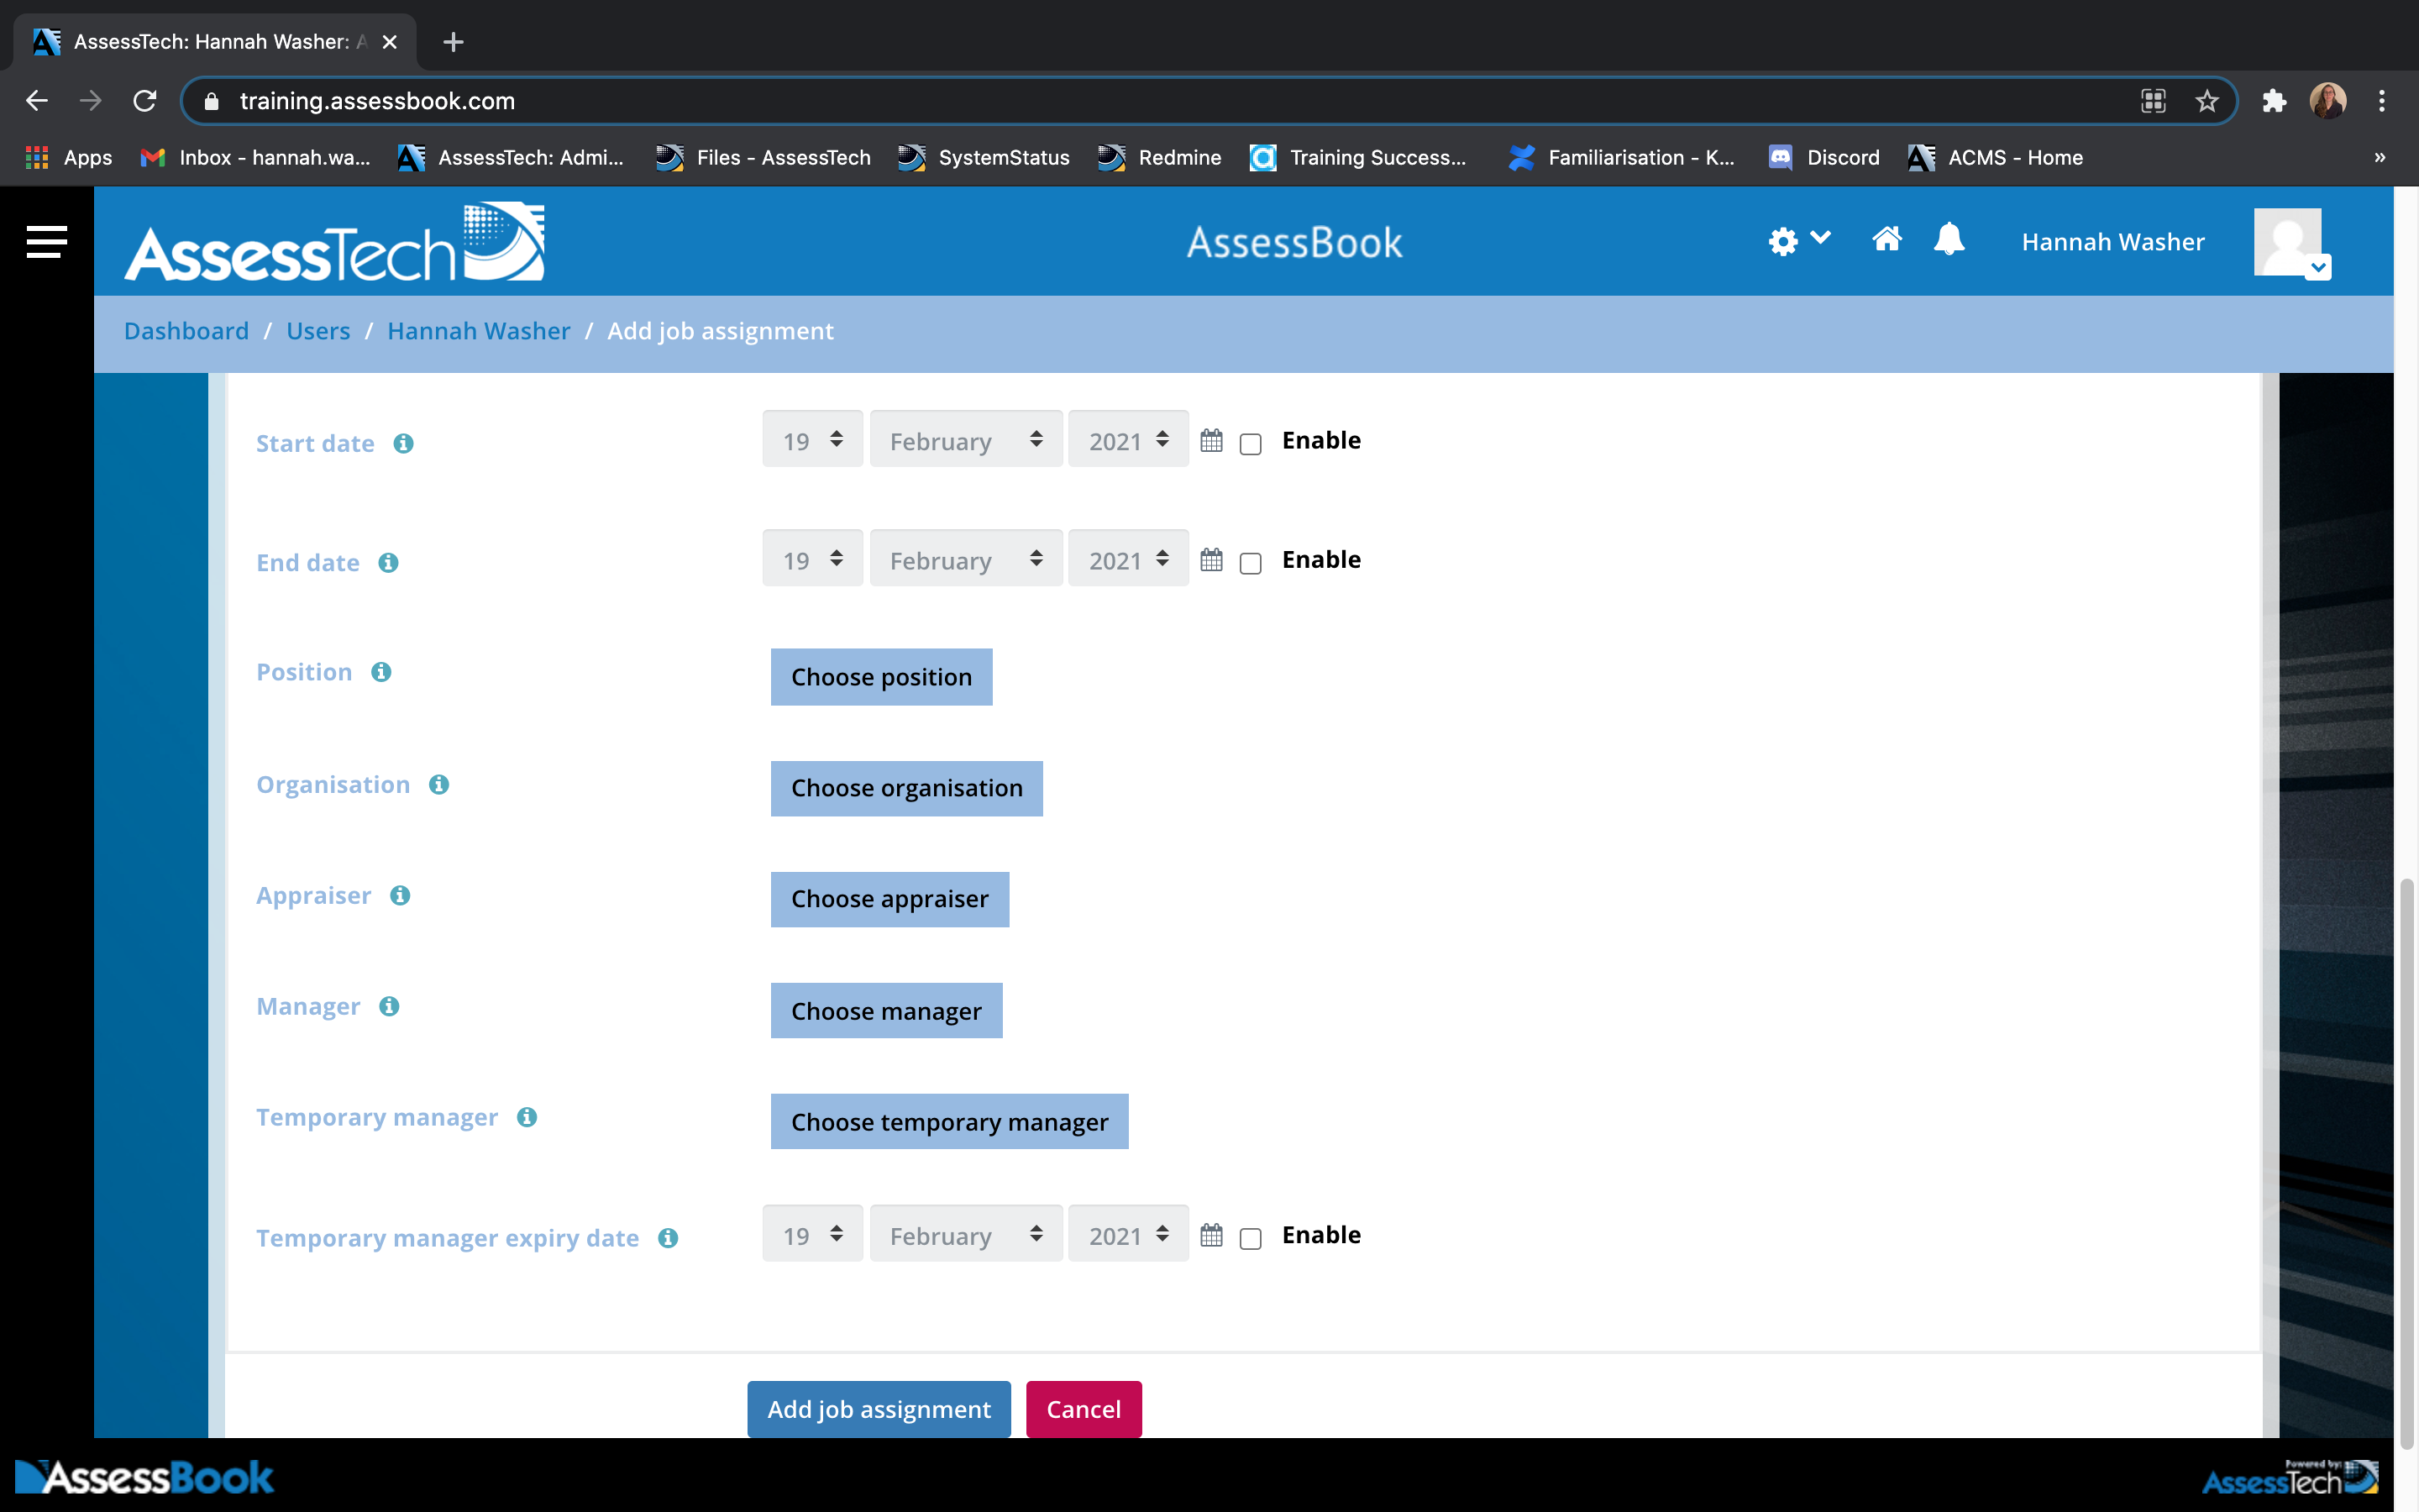Click the Choose manager button
The width and height of the screenshot is (2419, 1512).
[885, 1011]
